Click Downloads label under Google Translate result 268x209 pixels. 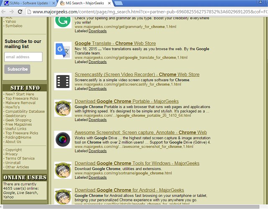click(98, 62)
